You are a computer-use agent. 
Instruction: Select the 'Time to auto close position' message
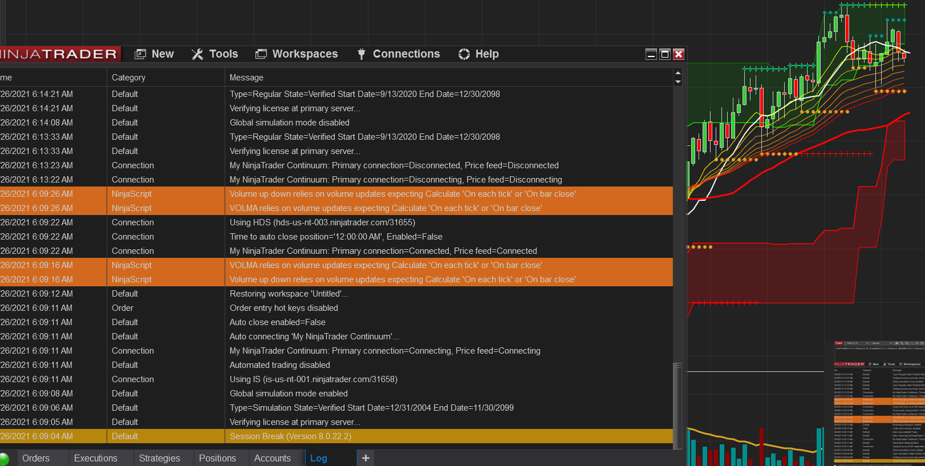click(x=336, y=237)
